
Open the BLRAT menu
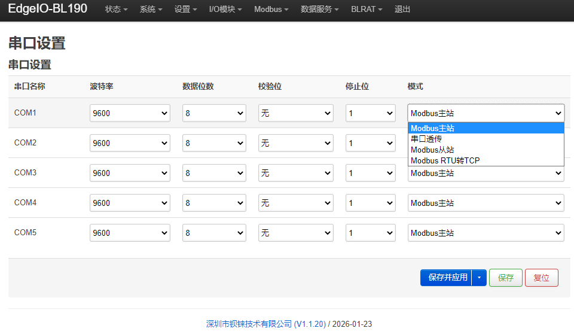pos(367,9)
